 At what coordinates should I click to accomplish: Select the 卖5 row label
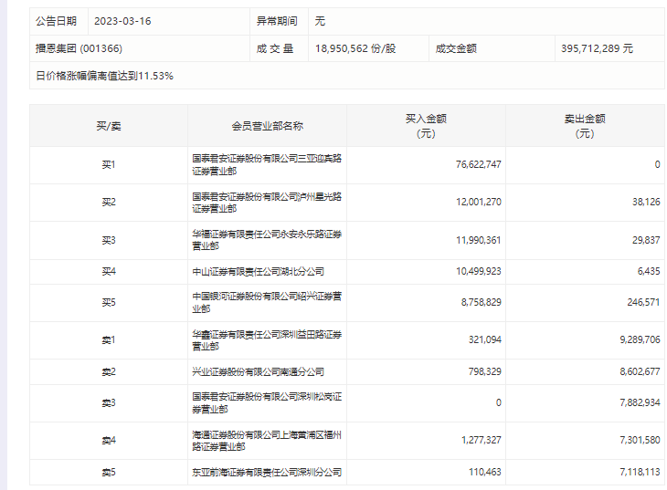[x=109, y=472]
